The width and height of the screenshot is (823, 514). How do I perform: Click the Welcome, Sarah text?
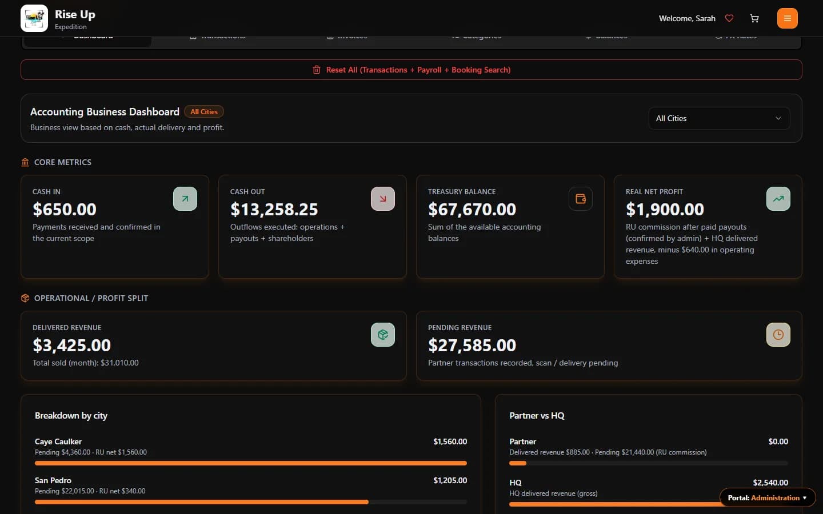pos(687,18)
